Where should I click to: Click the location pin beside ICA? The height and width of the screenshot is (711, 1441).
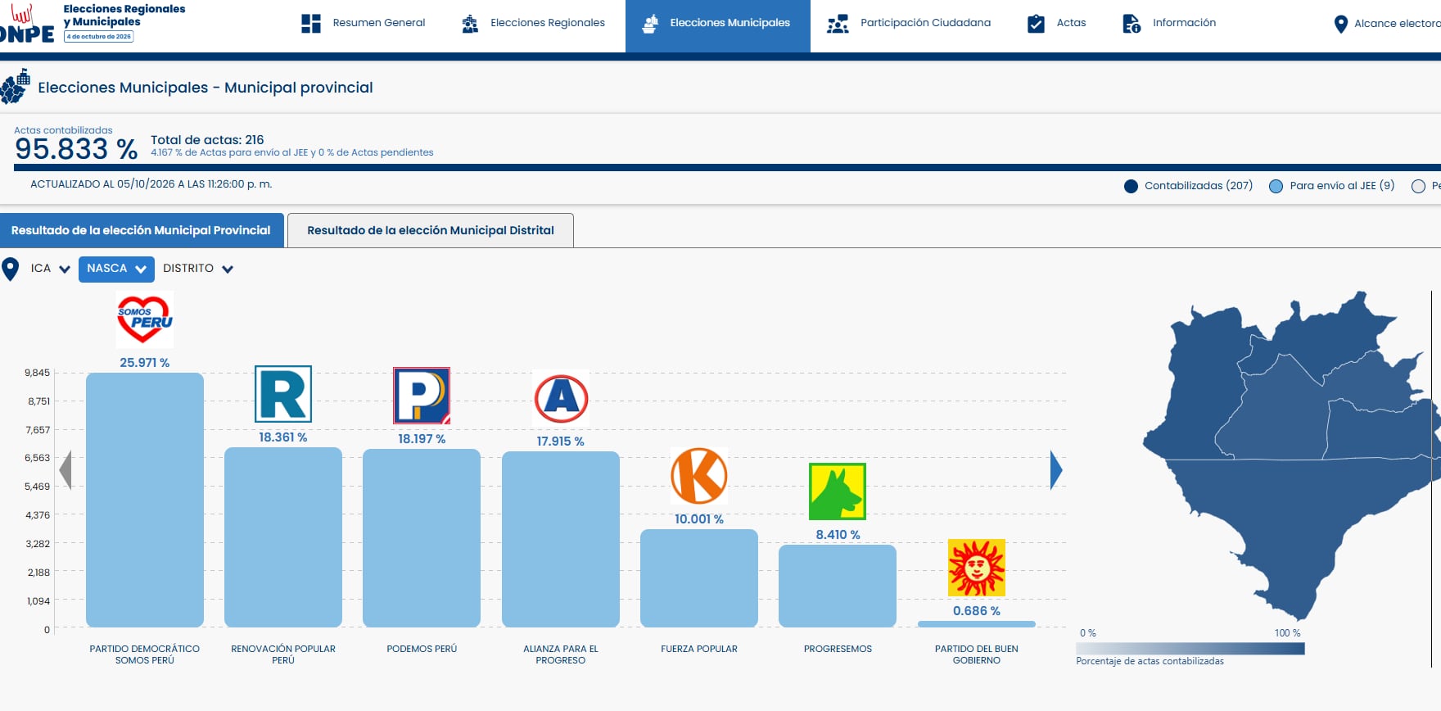pos(11,269)
